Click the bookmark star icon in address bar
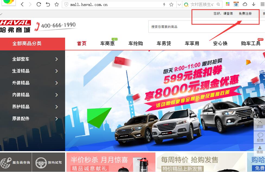 (x=171, y=4)
